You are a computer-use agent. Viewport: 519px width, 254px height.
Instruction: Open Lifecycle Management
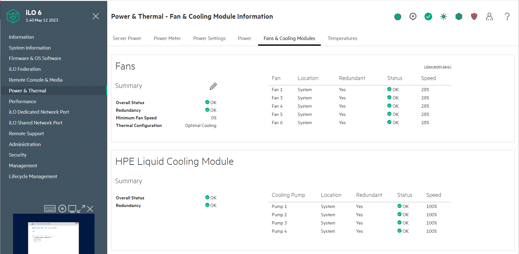(x=33, y=177)
